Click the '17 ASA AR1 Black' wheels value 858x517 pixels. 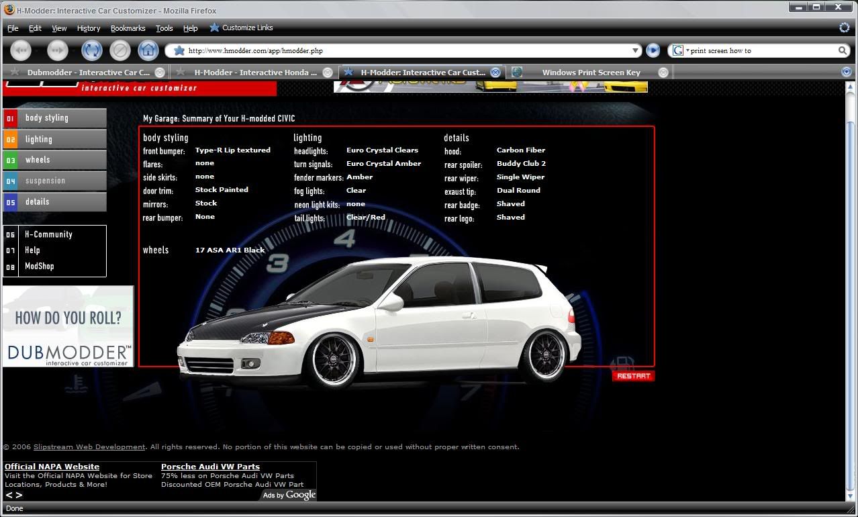coord(230,250)
